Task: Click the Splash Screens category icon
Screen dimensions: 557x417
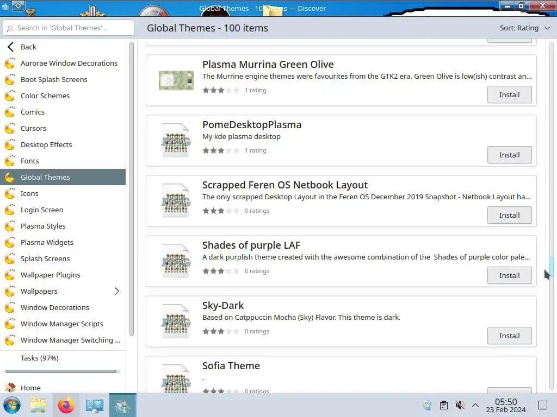Action: (10, 259)
